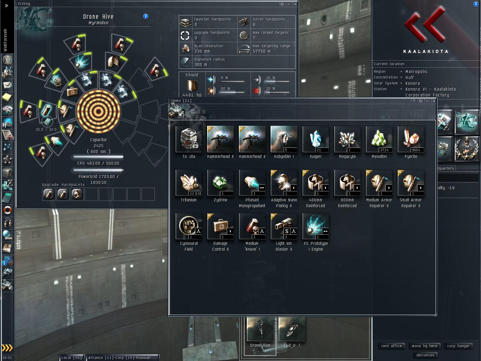Open the chat channels icon
Screen dimensions: 481x361
pyautogui.click(x=8, y=223)
